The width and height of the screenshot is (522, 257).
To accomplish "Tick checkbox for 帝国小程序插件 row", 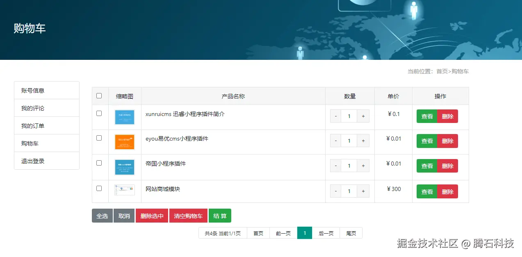I will point(99,163).
